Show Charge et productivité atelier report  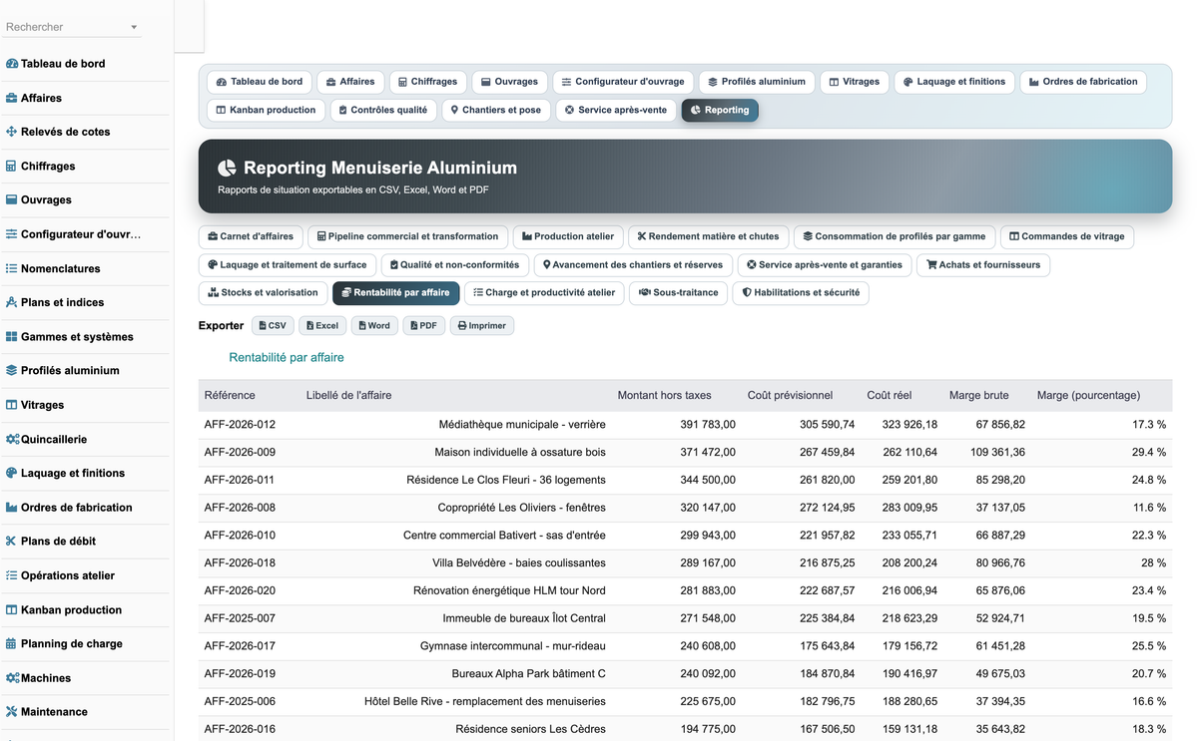click(544, 293)
